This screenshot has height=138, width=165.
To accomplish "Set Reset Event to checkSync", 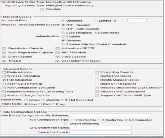I will point(43,100).
